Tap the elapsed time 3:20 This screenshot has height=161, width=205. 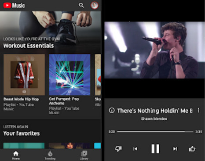pos(112,132)
